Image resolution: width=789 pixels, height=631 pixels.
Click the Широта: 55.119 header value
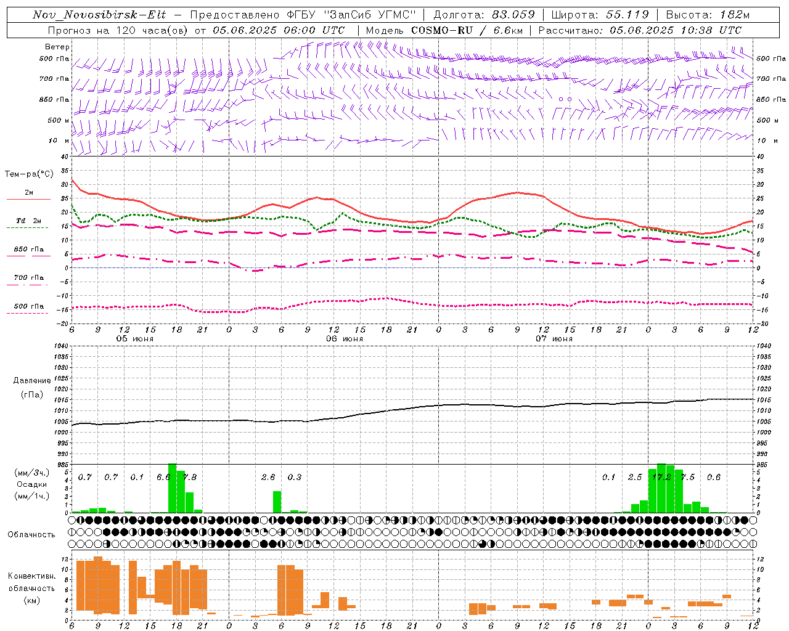tap(600, 15)
